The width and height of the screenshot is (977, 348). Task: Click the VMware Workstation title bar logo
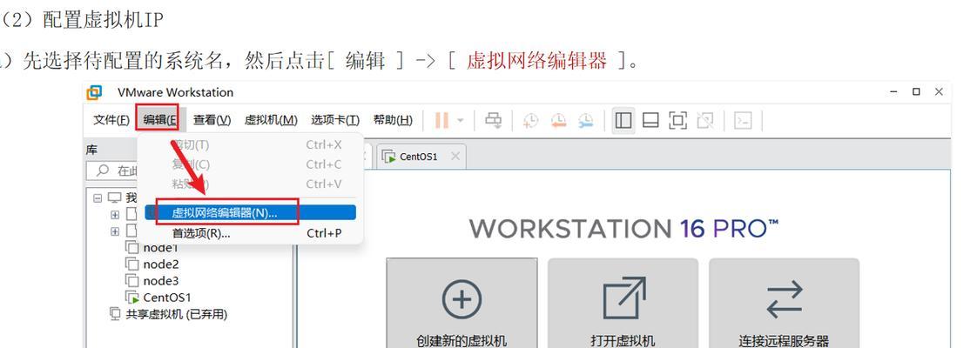(x=94, y=93)
